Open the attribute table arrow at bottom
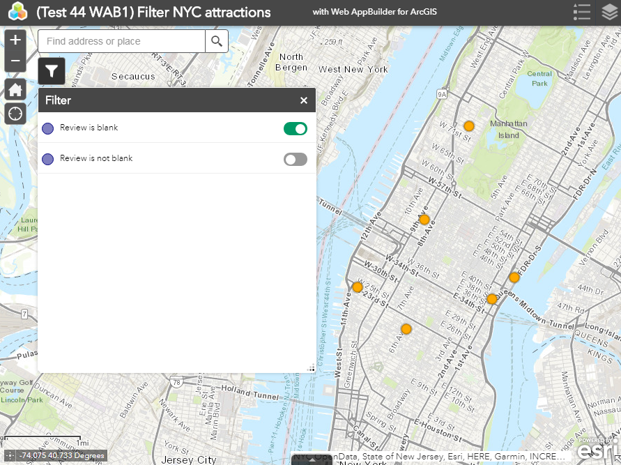Viewport: 621px width, 465px height. pos(312,460)
